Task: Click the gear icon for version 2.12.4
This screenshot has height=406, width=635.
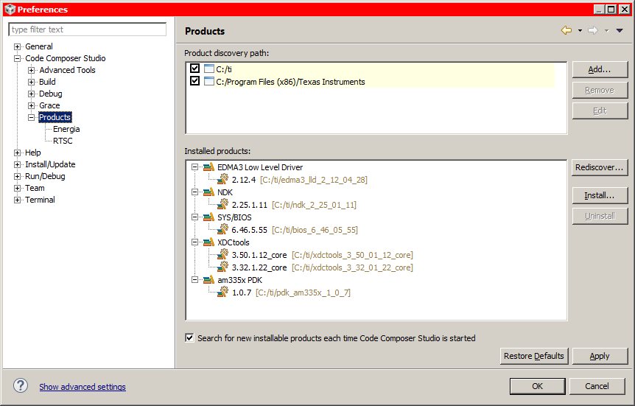Action: 222,179
